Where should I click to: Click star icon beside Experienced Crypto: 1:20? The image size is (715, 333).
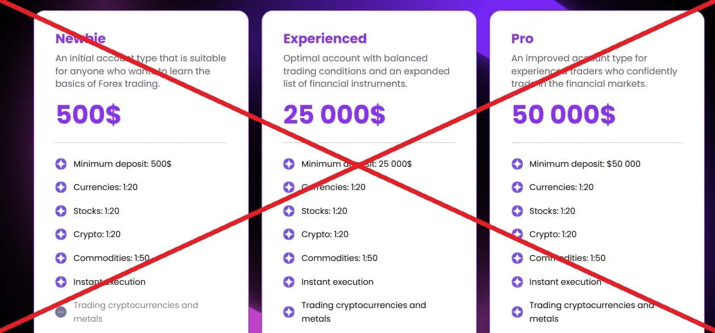click(289, 234)
